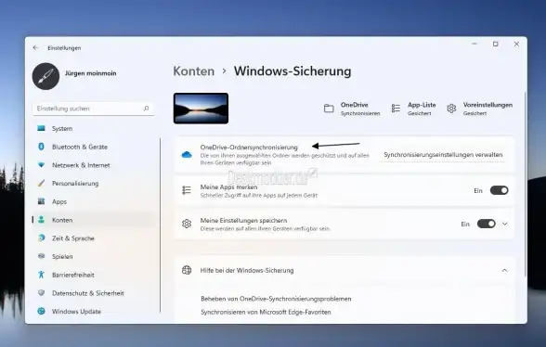Open Barrierefreiheit settings
This screenshot has height=347, width=546.
pyautogui.click(x=93, y=275)
